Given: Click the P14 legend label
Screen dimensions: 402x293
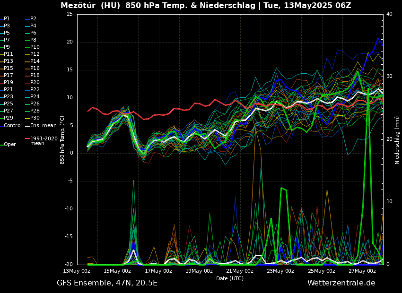Looking at the screenshot, I should pyautogui.click(x=35, y=61).
